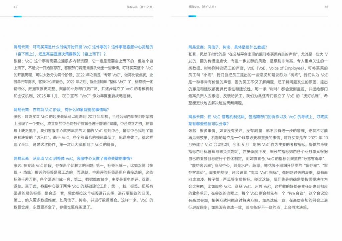The image size is (342, 241).
Task: Click answer paragraph starting 张茗：VoC 这个事情
Action: 83,79
